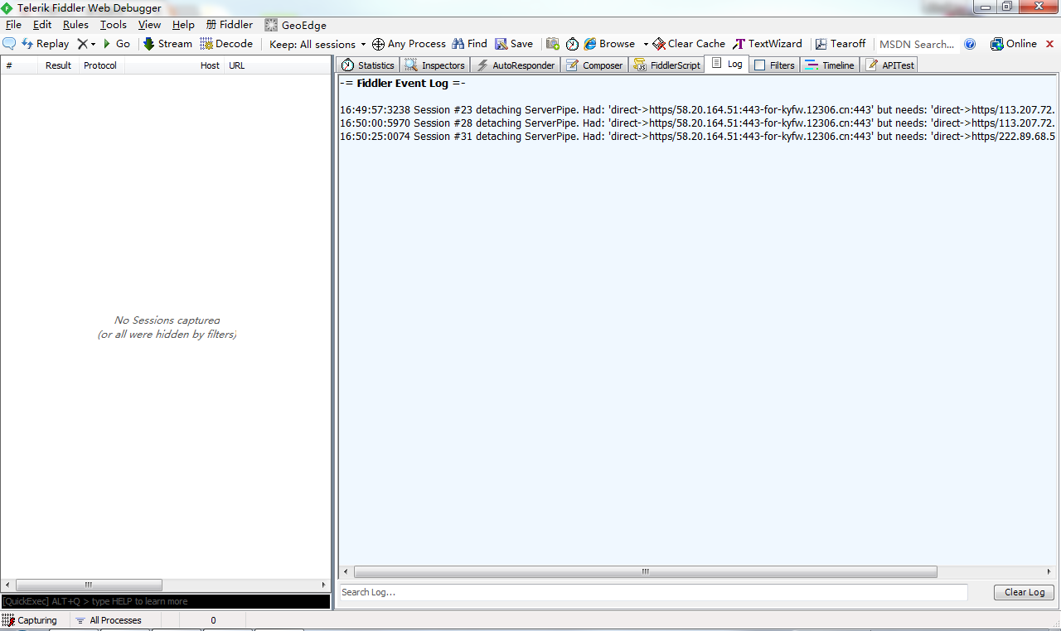Open Find sessions tool
Screen dimensions: 1061x631
(469, 44)
